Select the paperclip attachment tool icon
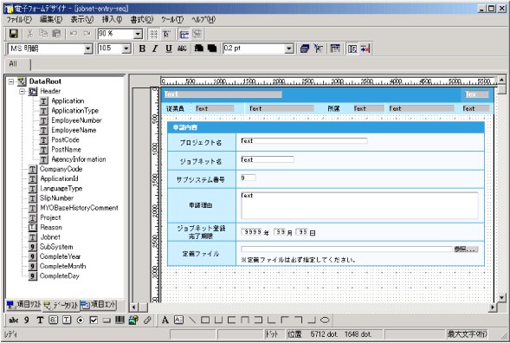This screenshot has width=510, height=343. (x=147, y=320)
